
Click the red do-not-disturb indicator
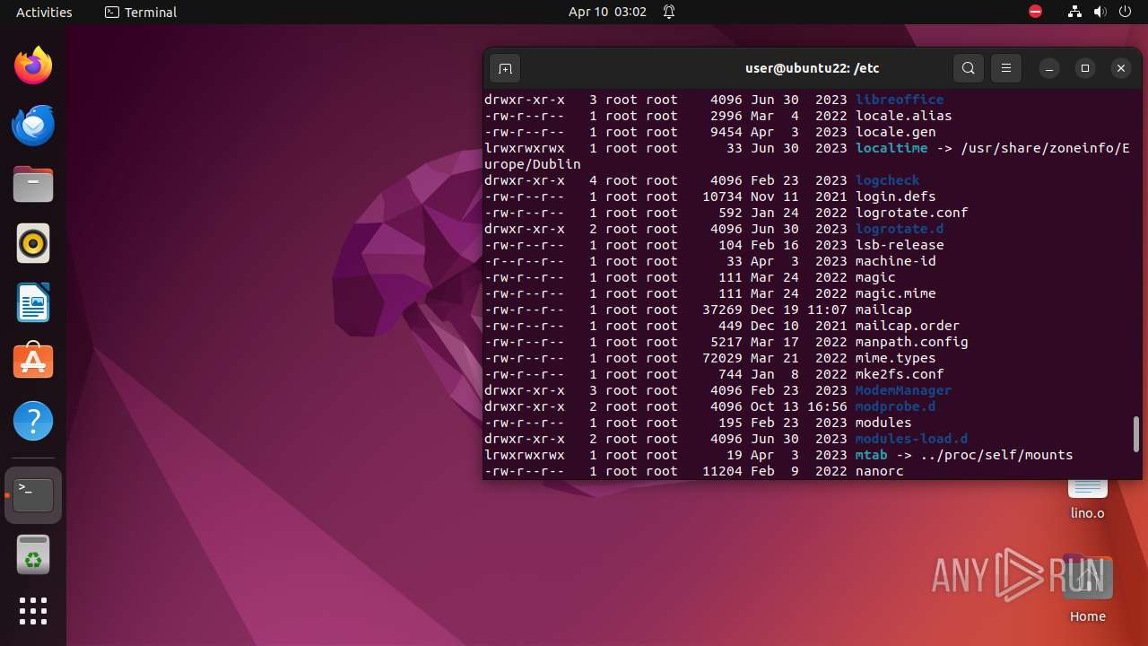click(x=1036, y=12)
